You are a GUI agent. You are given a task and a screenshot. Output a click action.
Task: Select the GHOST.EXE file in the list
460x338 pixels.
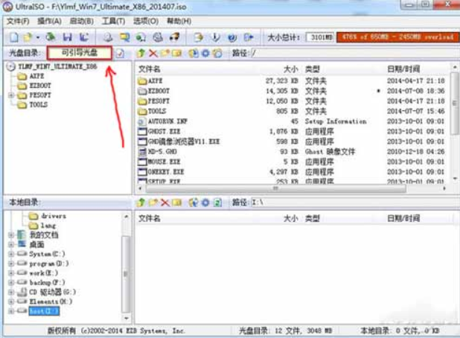tap(164, 131)
